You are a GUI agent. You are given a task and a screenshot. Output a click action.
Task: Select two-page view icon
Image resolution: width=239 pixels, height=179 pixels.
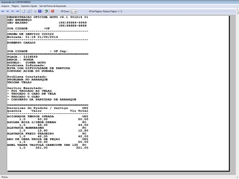point(28,11)
